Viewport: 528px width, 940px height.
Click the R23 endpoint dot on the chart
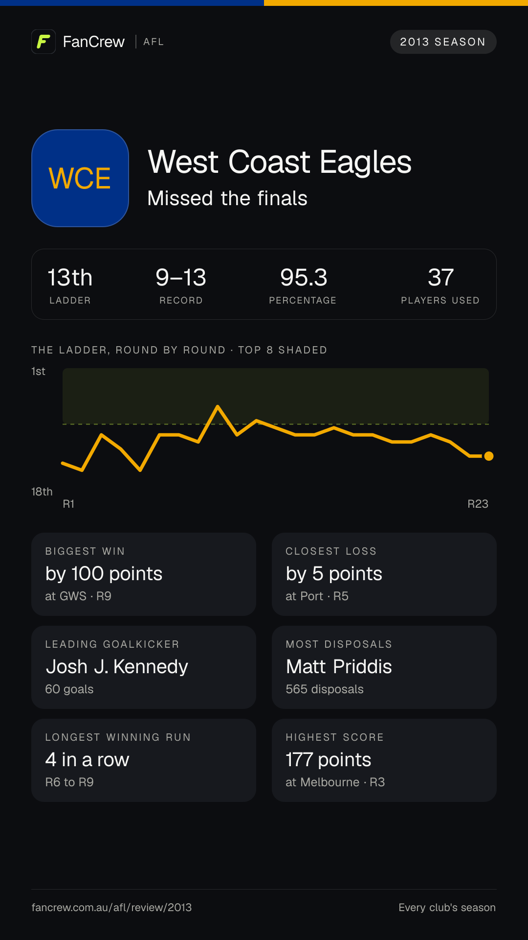coord(488,456)
